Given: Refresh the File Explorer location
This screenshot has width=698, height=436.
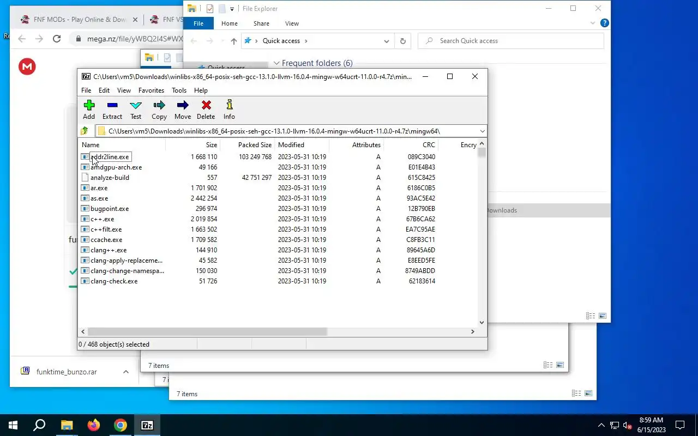Looking at the screenshot, I should point(403,41).
